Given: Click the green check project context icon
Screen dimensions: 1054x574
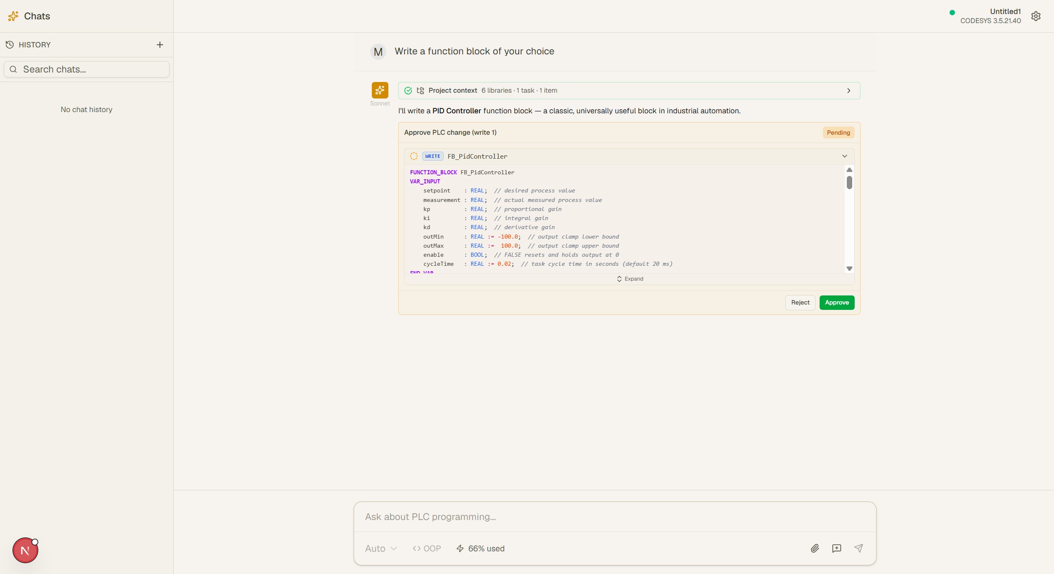Looking at the screenshot, I should pyautogui.click(x=408, y=91).
